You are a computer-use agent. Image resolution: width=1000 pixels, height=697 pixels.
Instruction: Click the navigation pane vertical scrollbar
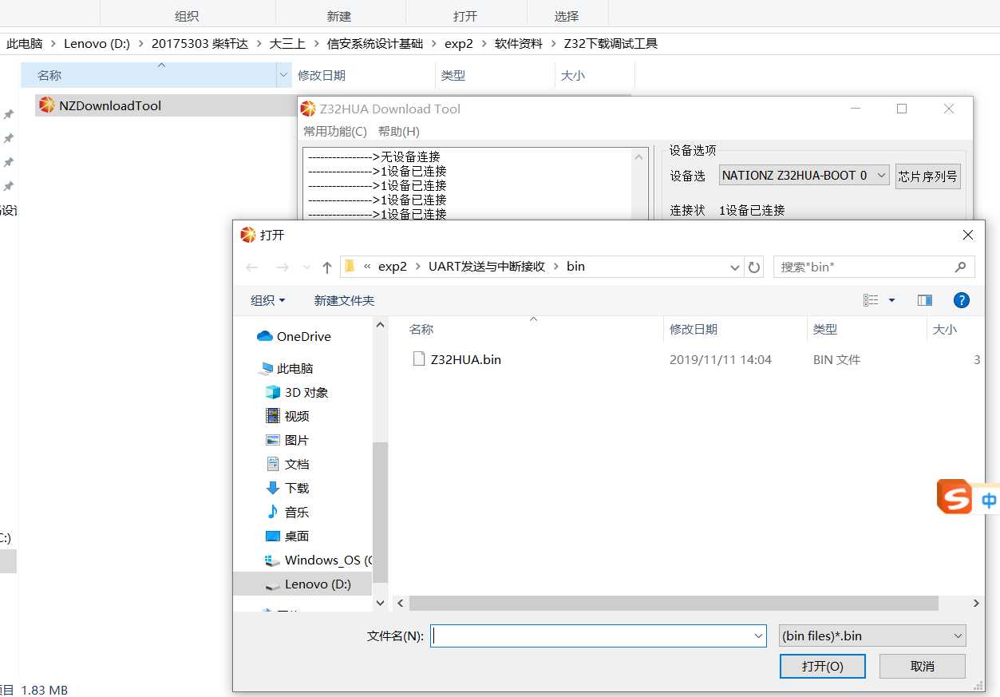[x=380, y=511]
